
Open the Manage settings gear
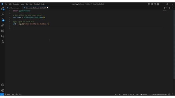coord(3,90)
